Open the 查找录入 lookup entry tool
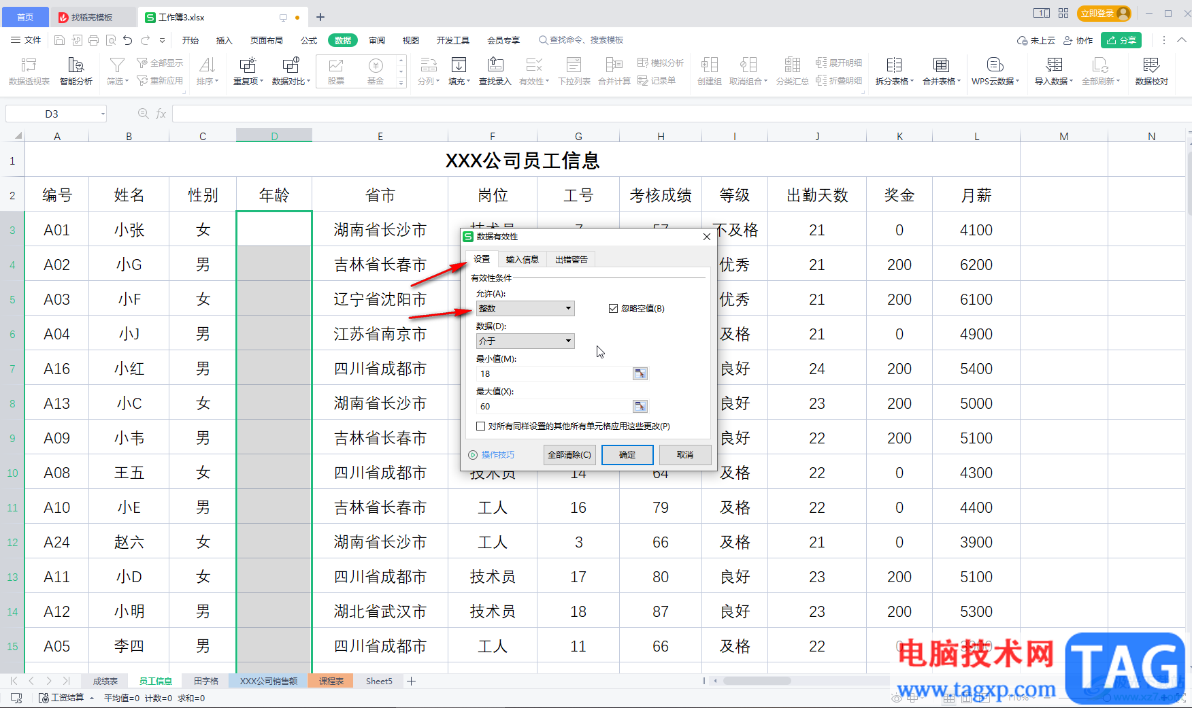The image size is (1192, 708). [x=495, y=71]
